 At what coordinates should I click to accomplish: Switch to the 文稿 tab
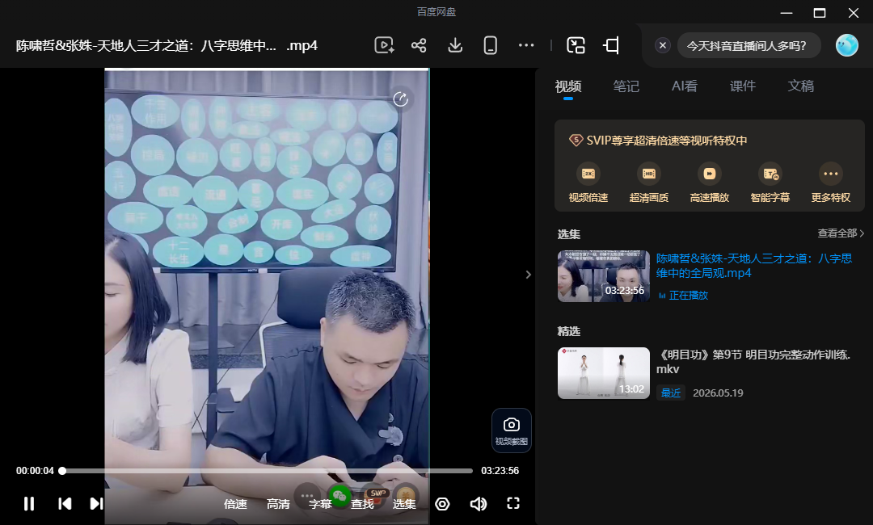pos(800,86)
